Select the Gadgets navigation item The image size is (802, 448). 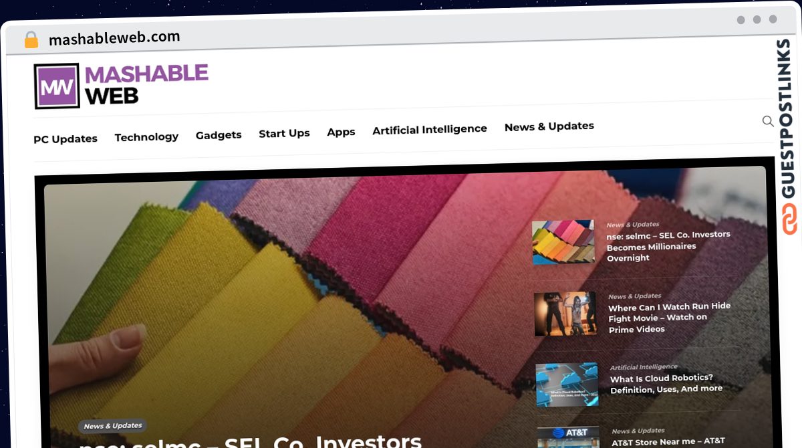coord(219,135)
